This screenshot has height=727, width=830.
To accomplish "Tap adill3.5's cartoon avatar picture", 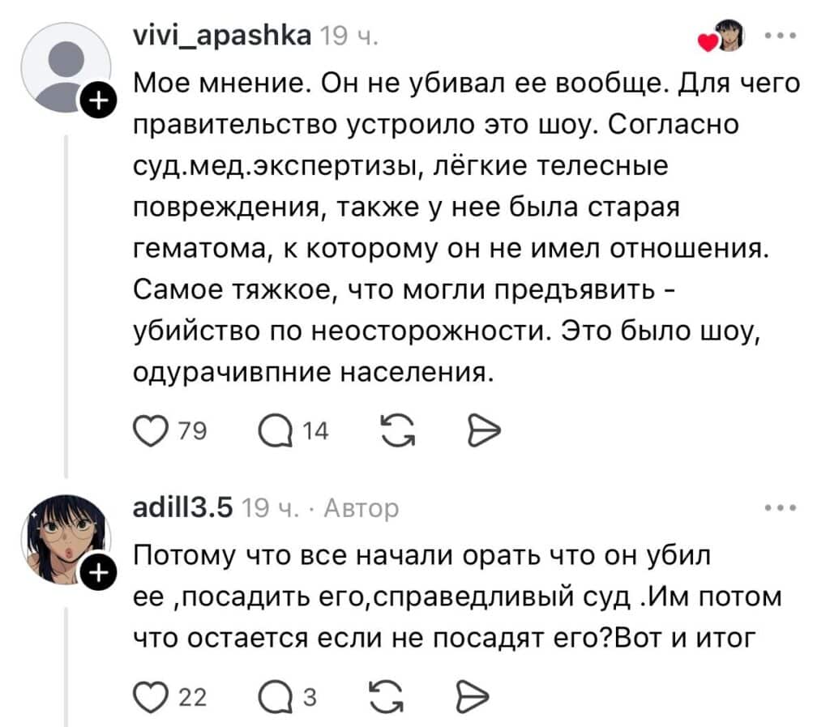I will 63,537.
